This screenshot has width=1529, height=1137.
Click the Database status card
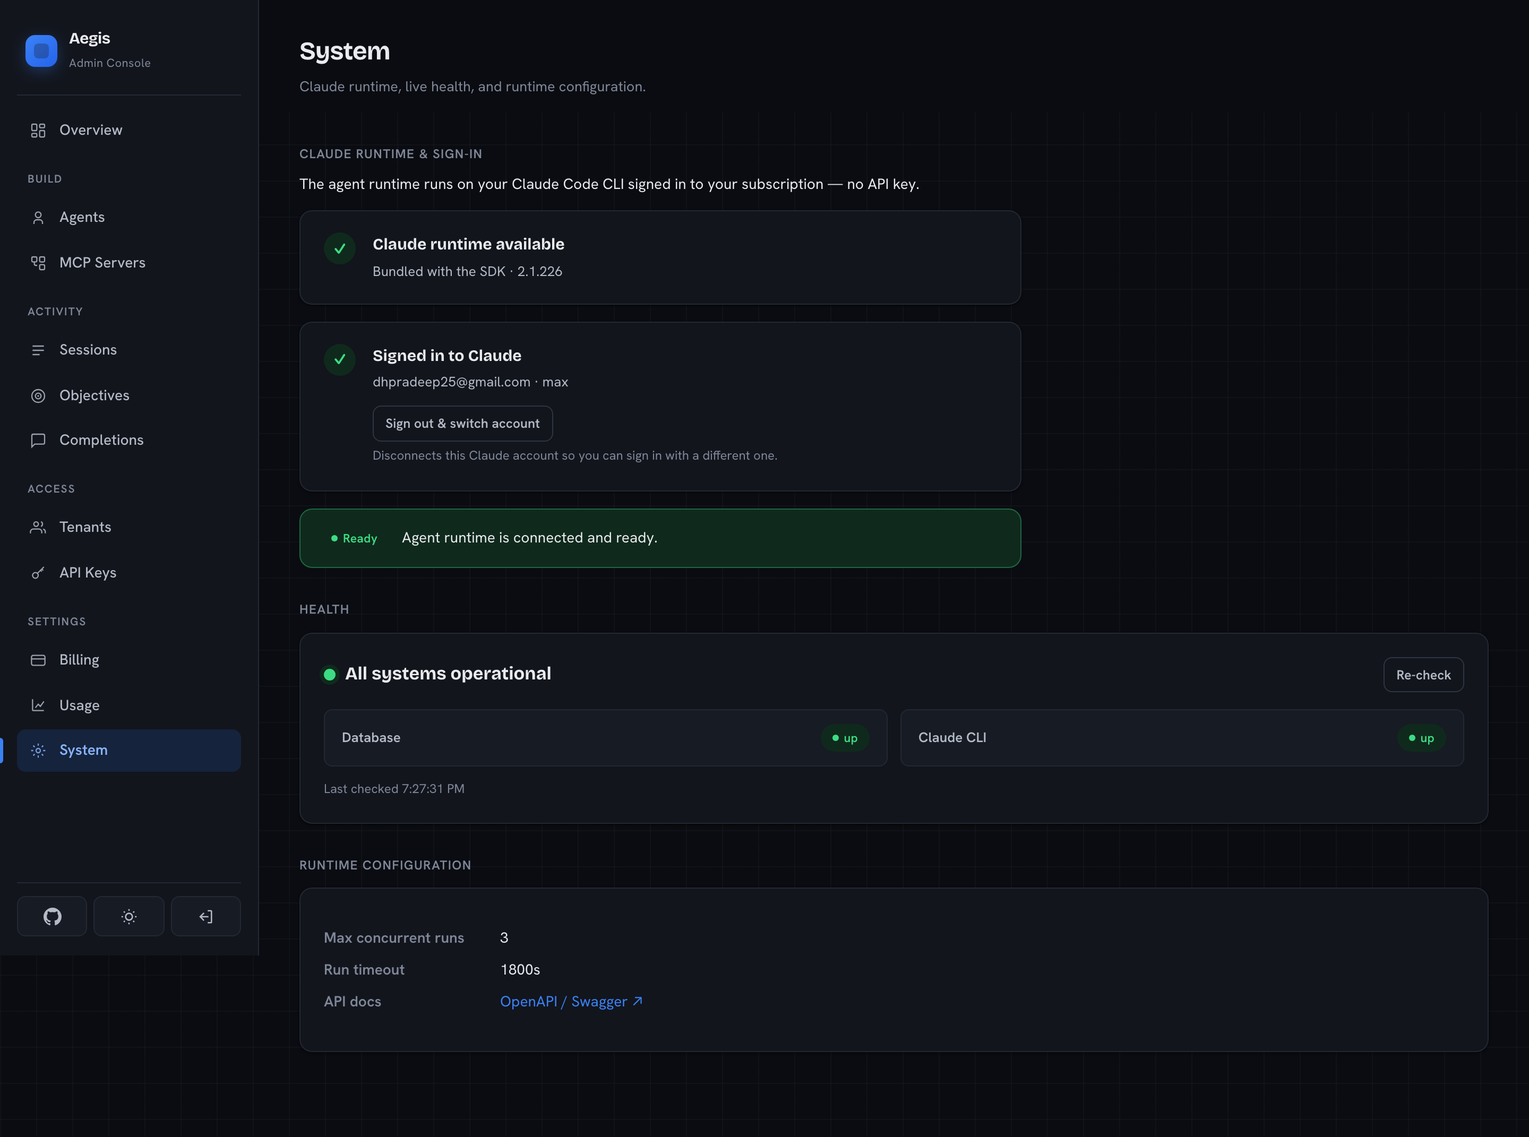605,738
